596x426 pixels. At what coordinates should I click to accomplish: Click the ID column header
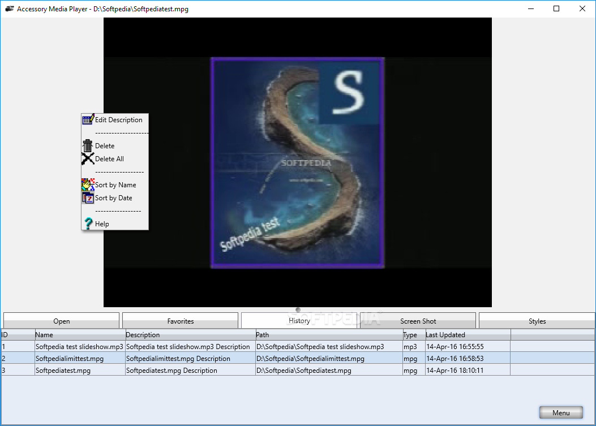click(x=18, y=335)
